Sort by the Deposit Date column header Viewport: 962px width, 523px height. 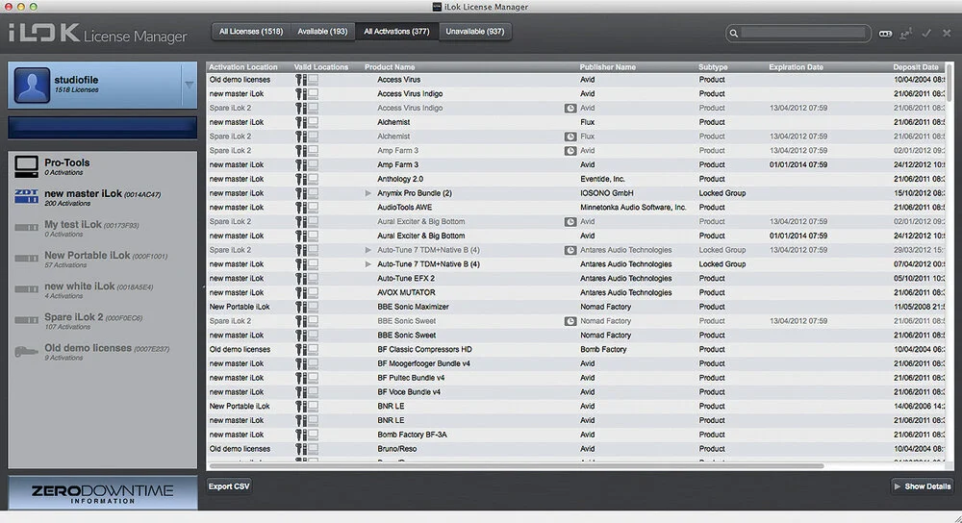tap(916, 67)
